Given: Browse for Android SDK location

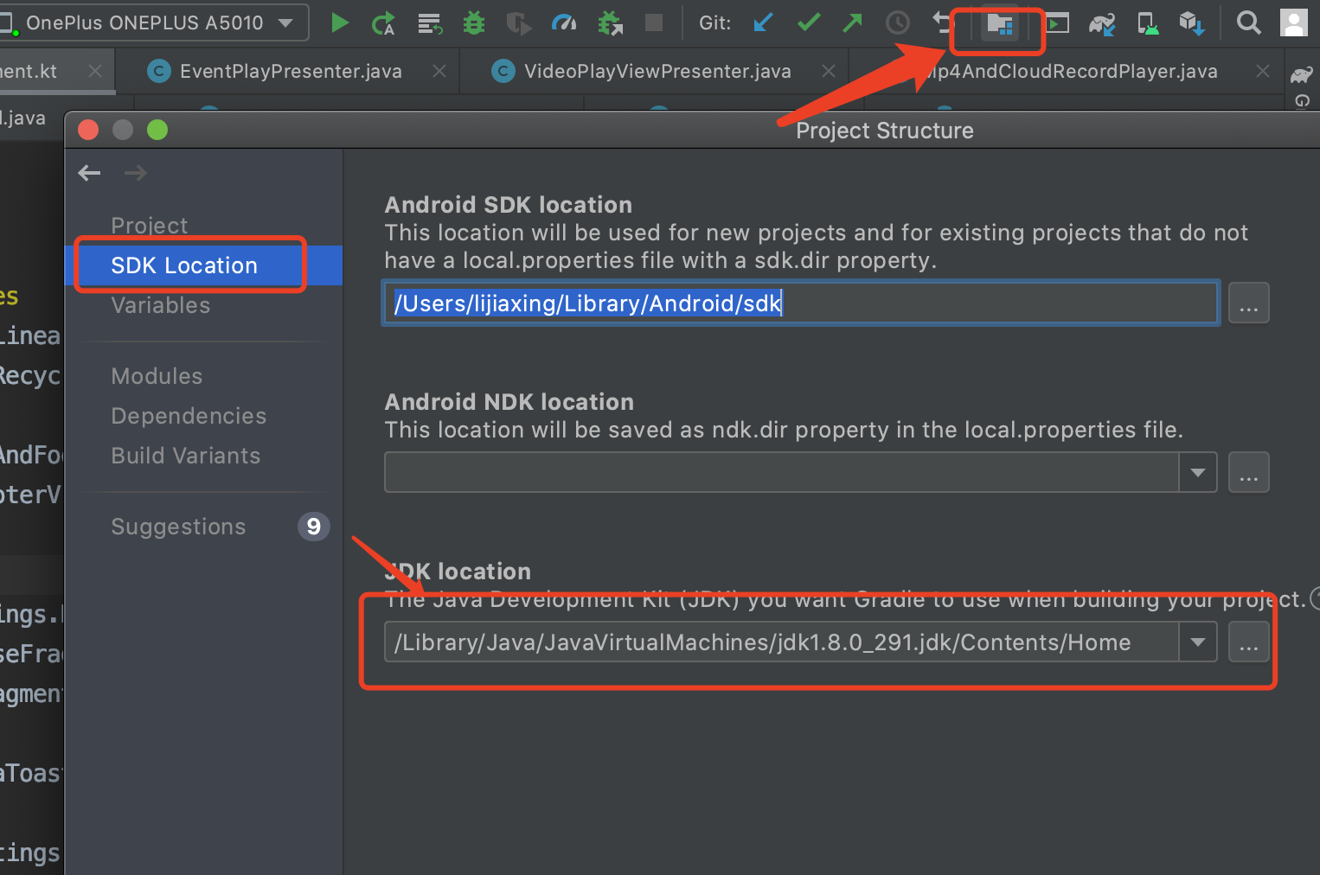Looking at the screenshot, I should [x=1248, y=303].
